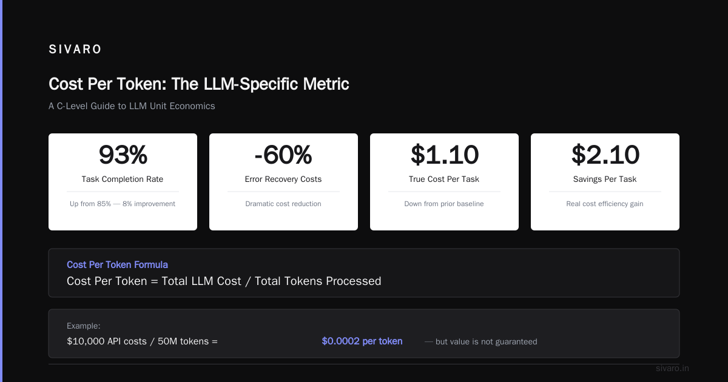Open the 93% Task Completion Rate card
This screenshot has width=728, height=382.
pyautogui.click(x=123, y=182)
